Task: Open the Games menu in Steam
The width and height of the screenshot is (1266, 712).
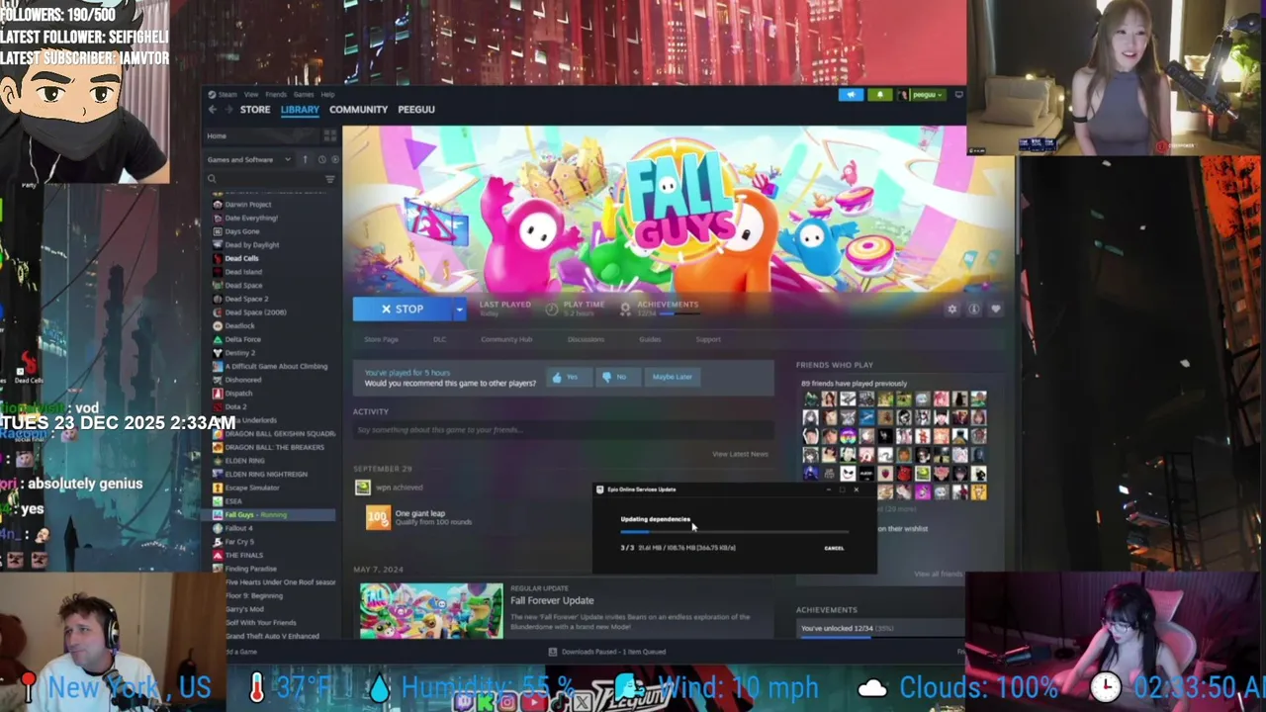Action: [x=303, y=94]
